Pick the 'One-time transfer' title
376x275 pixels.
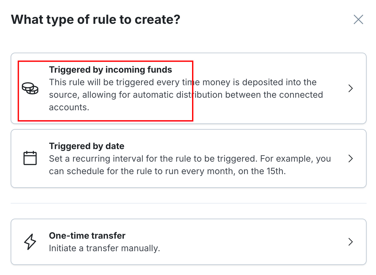point(87,236)
